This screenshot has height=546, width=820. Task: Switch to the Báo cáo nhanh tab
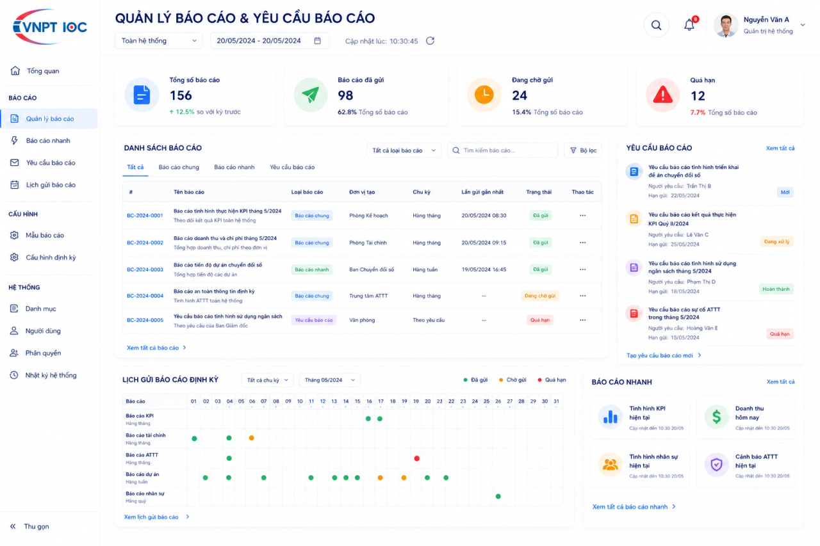(x=234, y=168)
